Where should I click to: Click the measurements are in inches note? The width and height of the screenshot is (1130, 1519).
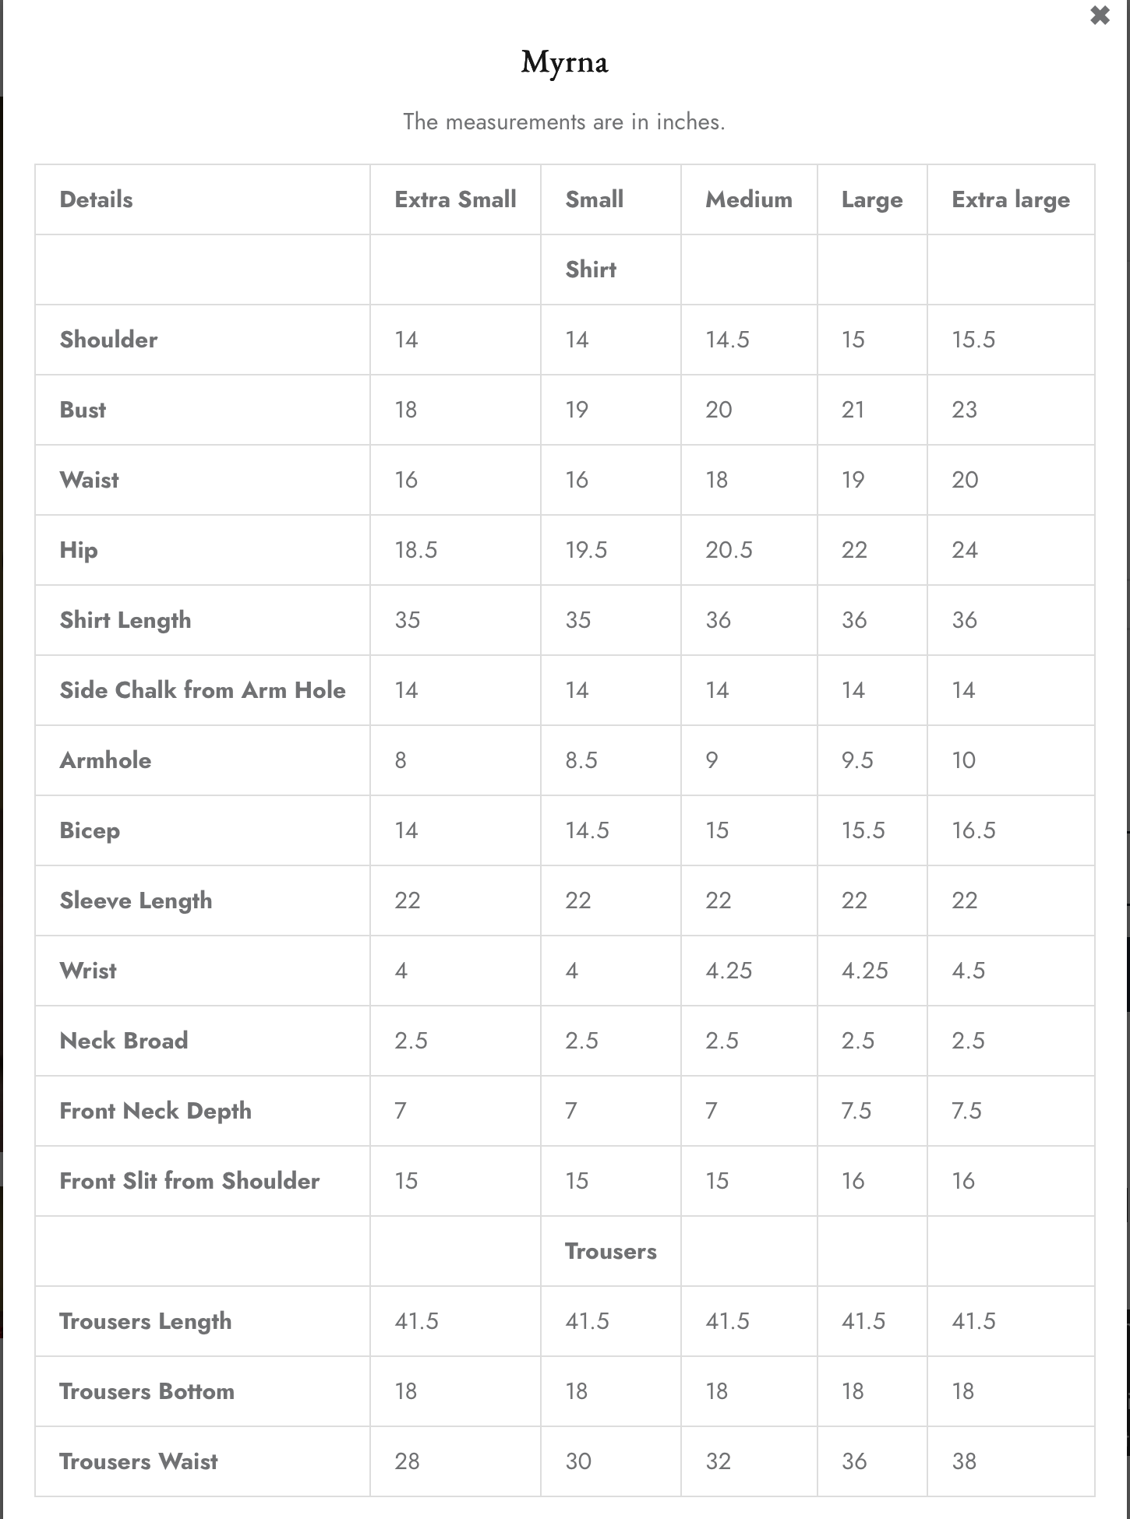pyautogui.click(x=564, y=122)
